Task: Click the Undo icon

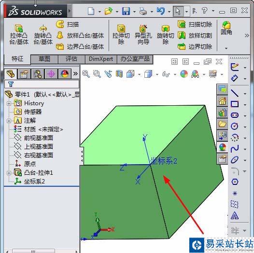Action: tap(161, 11)
